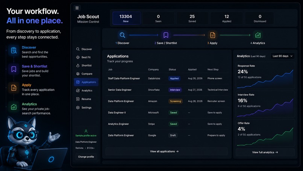
Task: Click the Prepare to apply next step
Action: pyautogui.click(x=216, y=135)
